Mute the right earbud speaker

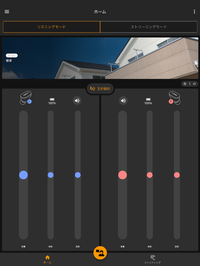pos(123,100)
